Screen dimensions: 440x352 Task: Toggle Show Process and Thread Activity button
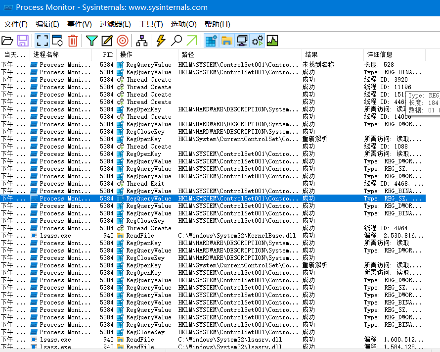click(257, 41)
